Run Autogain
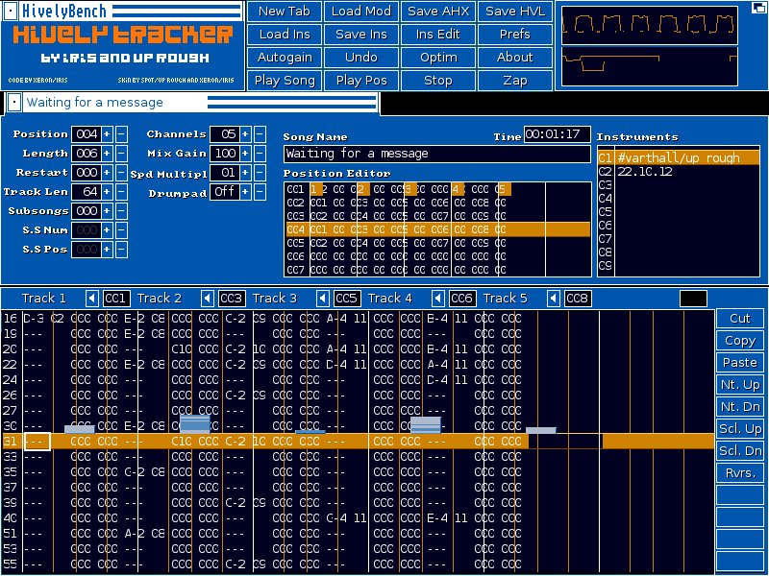Image resolution: width=769 pixels, height=576 pixels. point(285,58)
